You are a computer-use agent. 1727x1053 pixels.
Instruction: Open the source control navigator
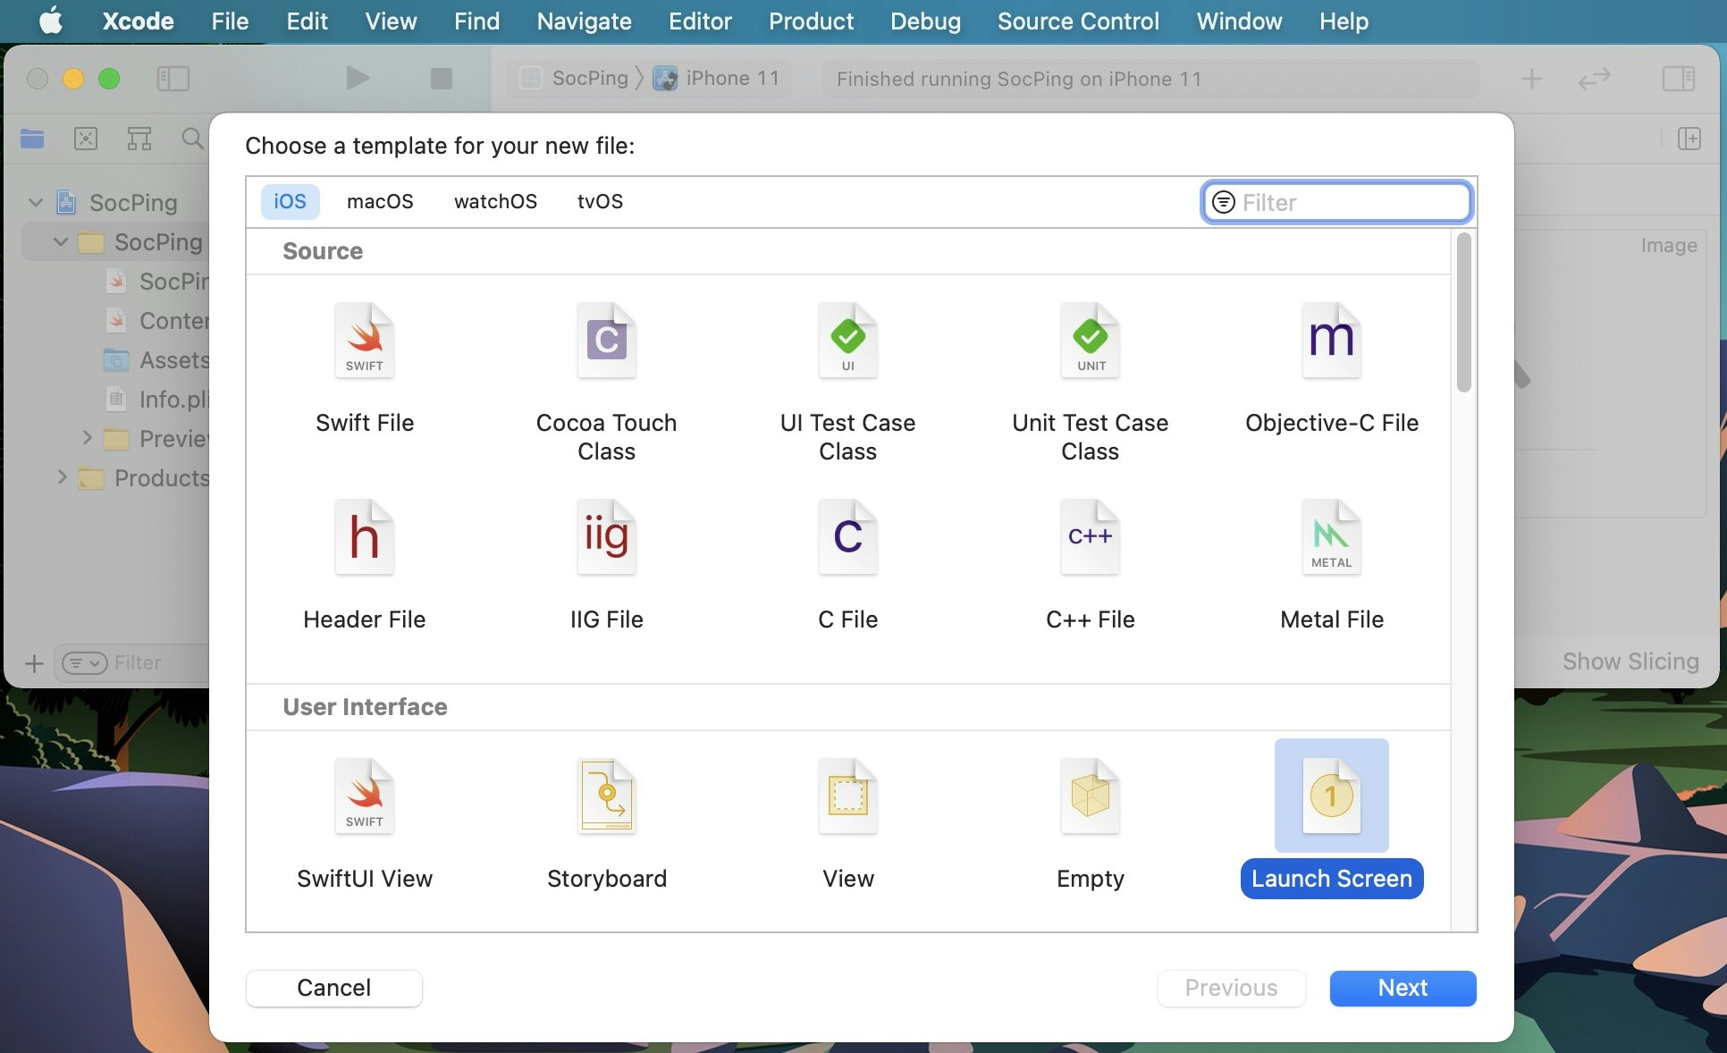(86, 139)
